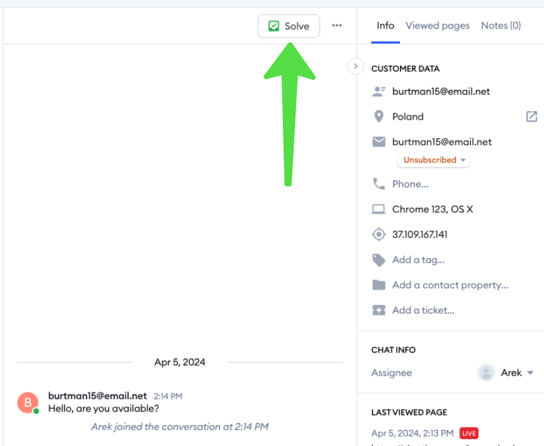Collapse the customer details sidebar with the chevron
This screenshot has width=544, height=446.
(355, 66)
